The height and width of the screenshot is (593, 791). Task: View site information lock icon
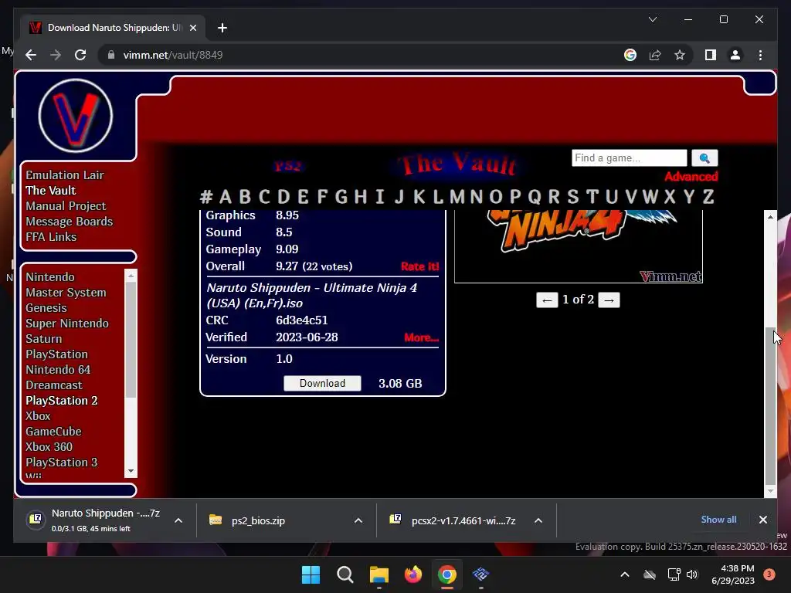[x=111, y=55]
